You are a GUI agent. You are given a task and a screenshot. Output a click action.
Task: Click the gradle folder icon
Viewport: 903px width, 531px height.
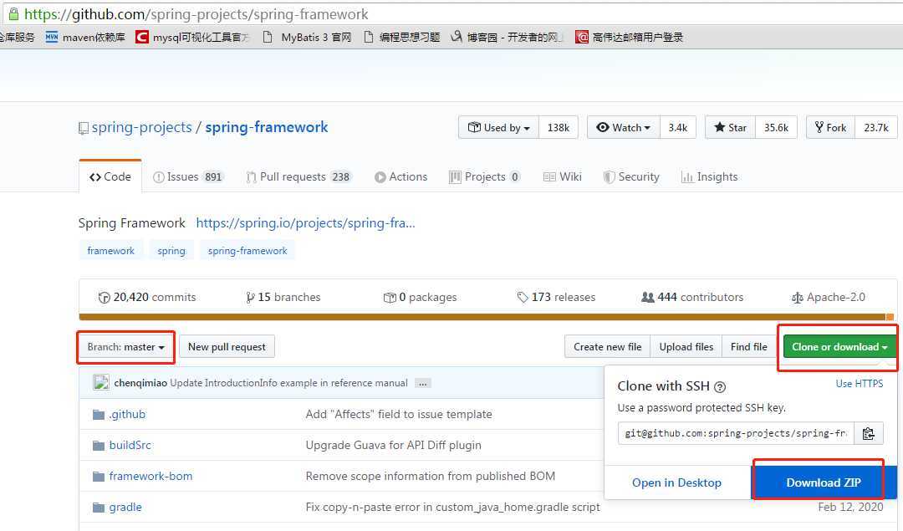(99, 508)
